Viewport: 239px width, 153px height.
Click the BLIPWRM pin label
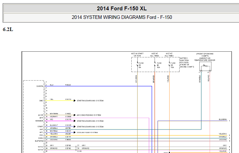pos(39,141)
